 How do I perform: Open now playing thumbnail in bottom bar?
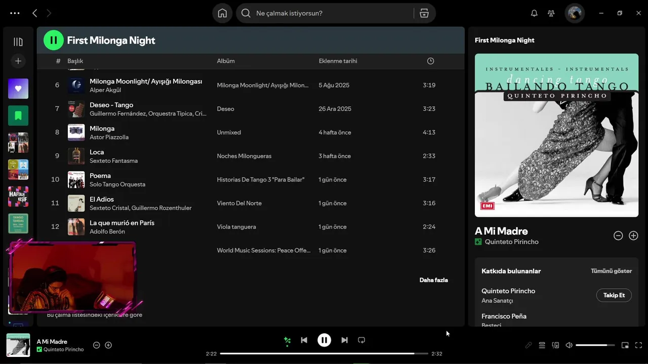18,345
